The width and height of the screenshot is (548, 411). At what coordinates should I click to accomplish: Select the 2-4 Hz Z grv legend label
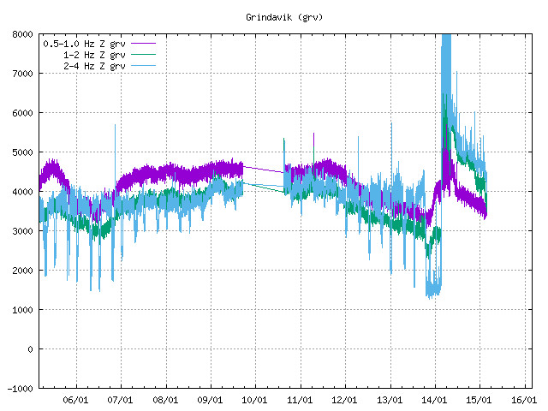coord(94,65)
